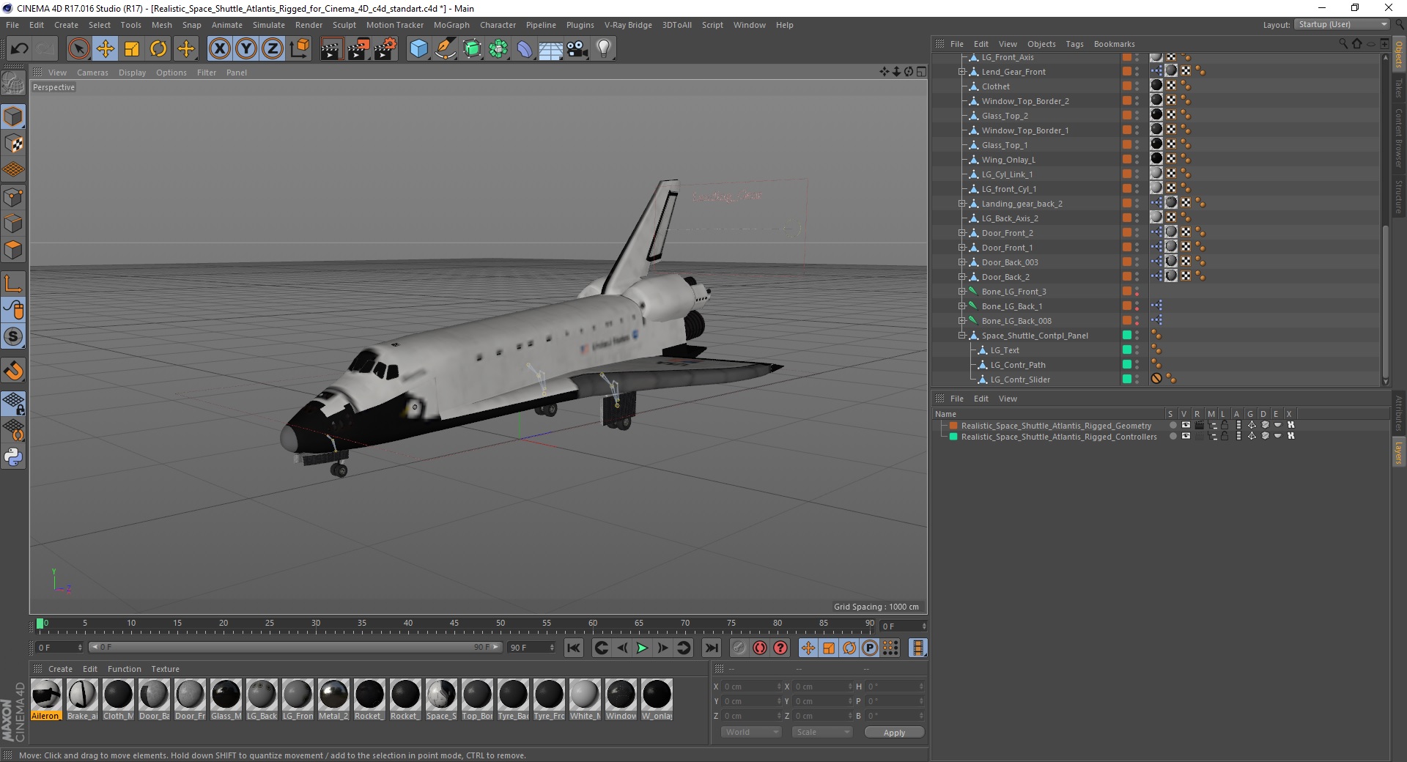Click the Play Forwards button
Viewport: 1407px width, 762px height.
point(642,648)
